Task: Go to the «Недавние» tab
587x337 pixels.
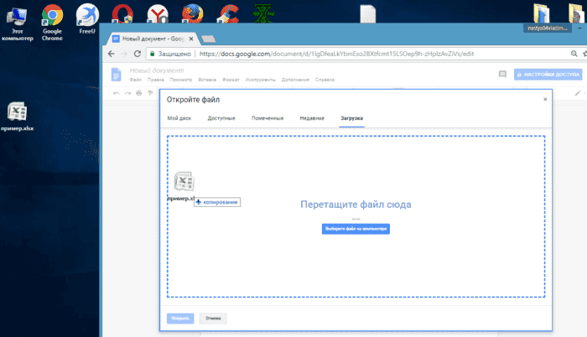Action: coord(312,119)
